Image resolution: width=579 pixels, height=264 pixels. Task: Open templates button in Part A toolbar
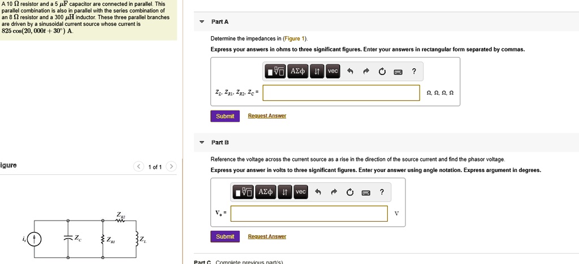pos(276,72)
